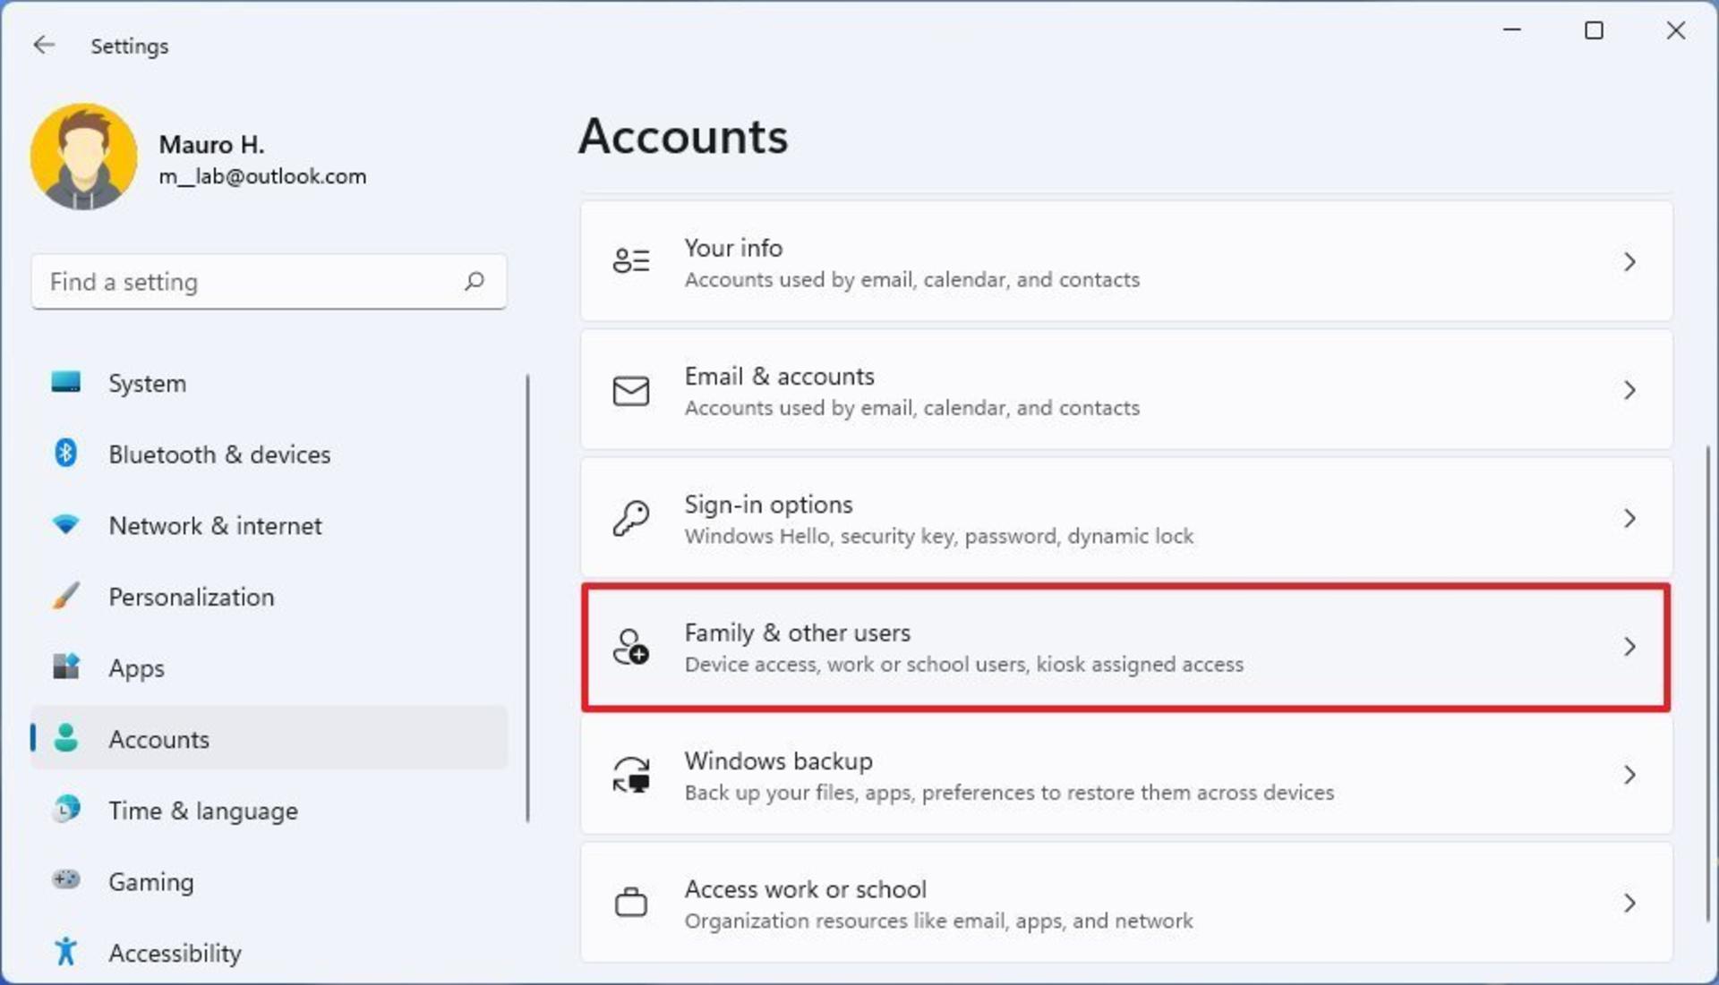This screenshot has width=1719, height=985.
Task: Expand Email & accounts chevron
Action: click(x=1629, y=390)
